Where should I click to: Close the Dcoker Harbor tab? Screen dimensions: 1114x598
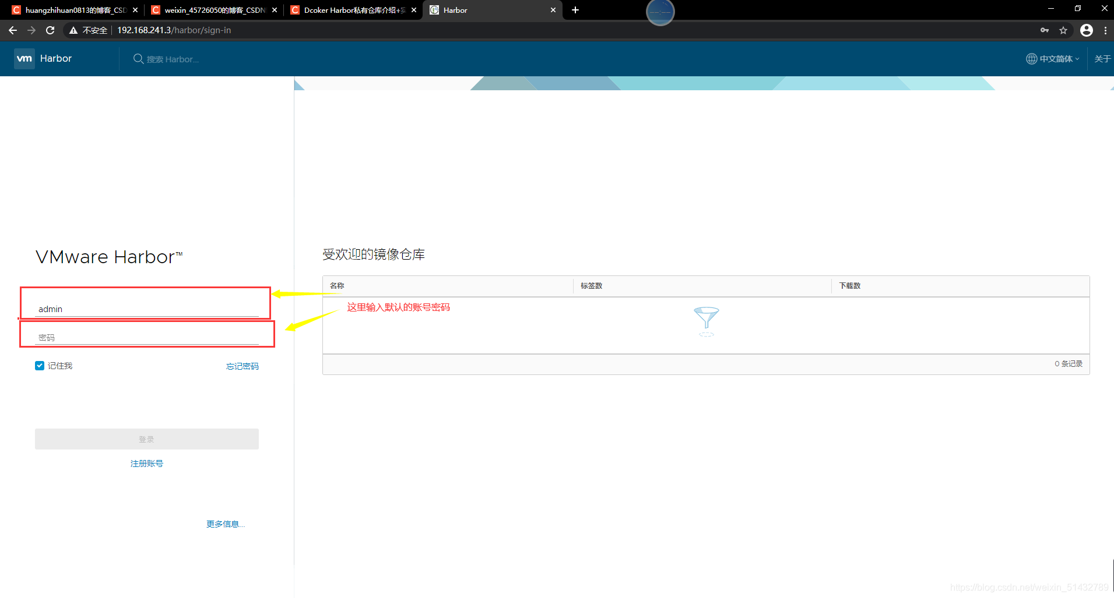click(x=414, y=10)
